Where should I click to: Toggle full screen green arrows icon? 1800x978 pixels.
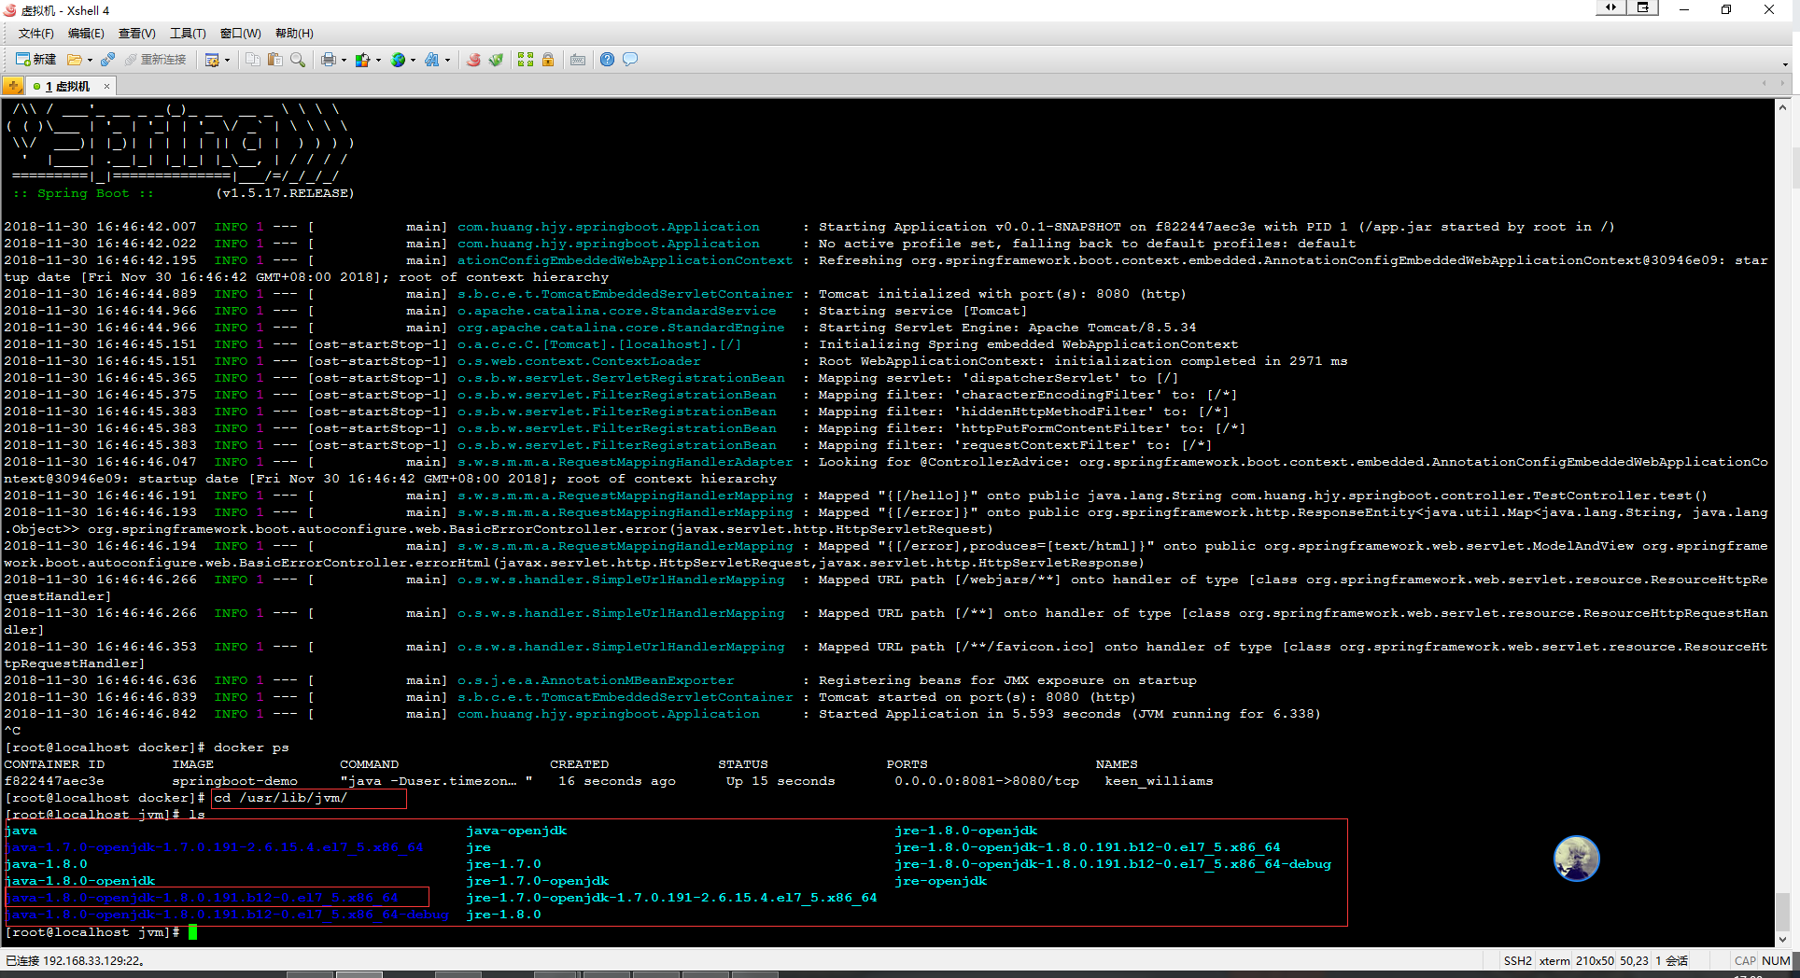click(x=526, y=60)
